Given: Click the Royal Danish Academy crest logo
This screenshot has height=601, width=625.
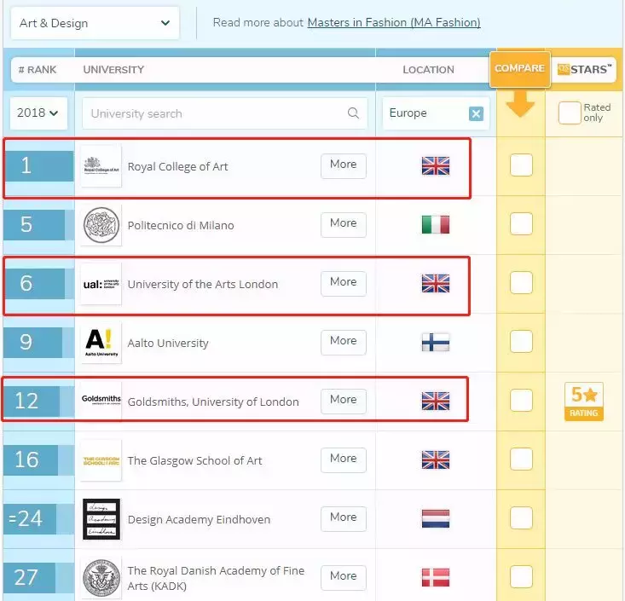Looking at the screenshot, I should point(101,578).
